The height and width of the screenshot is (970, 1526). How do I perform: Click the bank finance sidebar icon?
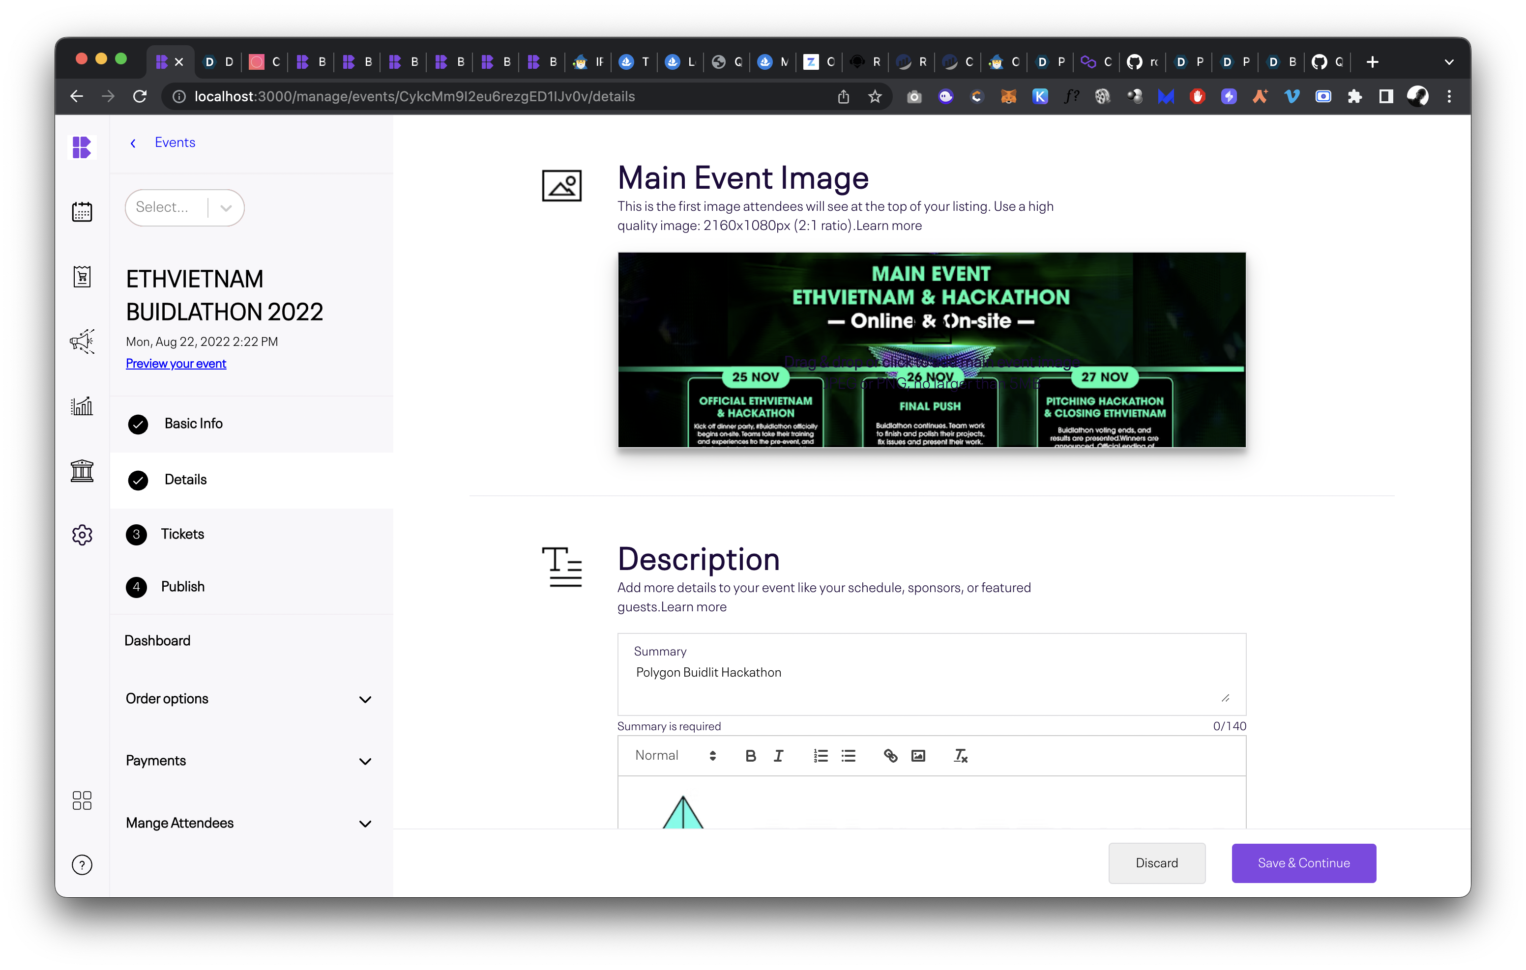click(82, 471)
